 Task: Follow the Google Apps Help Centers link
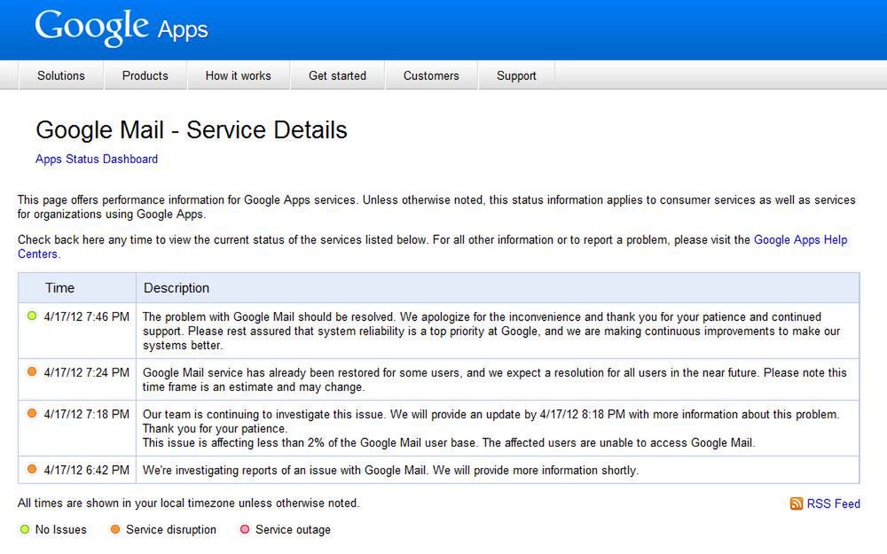pyautogui.click(x=800, y=239)
